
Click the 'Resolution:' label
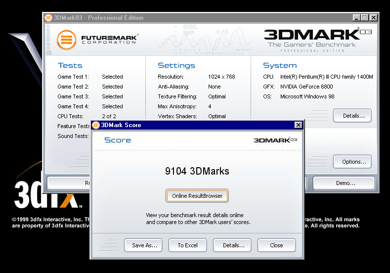[x=171, y=77]
